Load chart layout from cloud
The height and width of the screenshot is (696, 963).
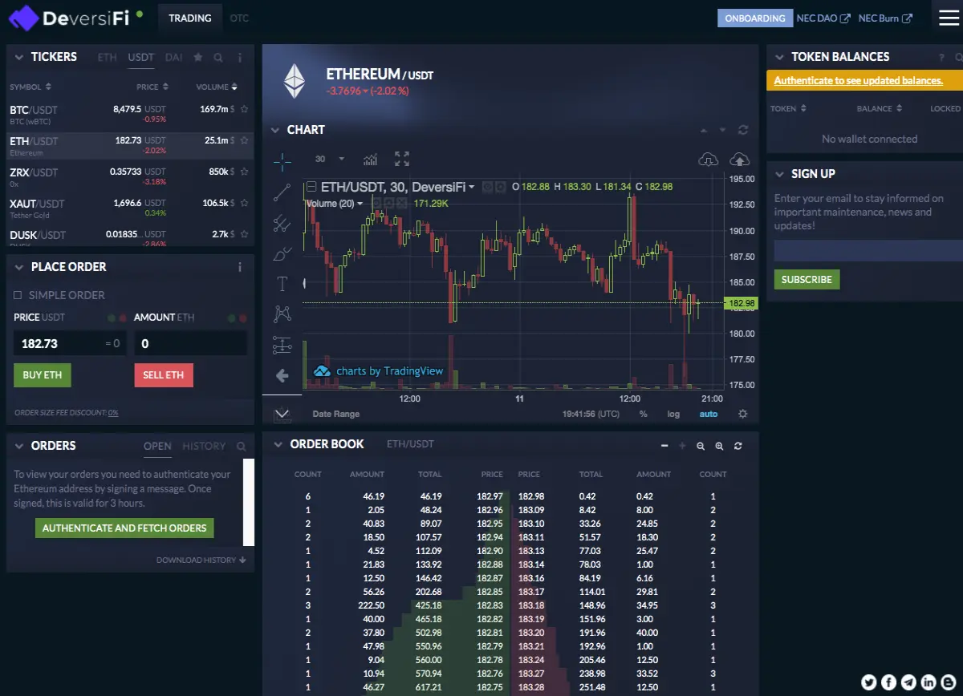pyautogui.click(x=708, y=159)
